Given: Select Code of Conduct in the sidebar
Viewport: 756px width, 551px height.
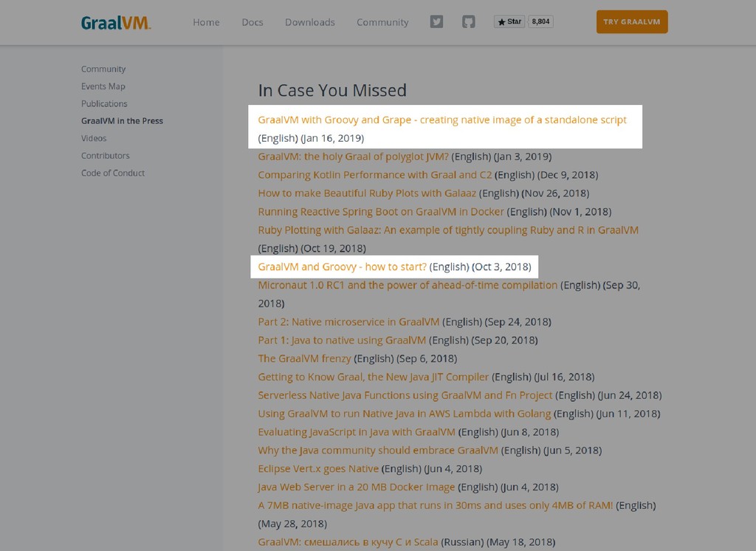Looking at the screenshot, I should pyautogui.click(x=113, y=174).
